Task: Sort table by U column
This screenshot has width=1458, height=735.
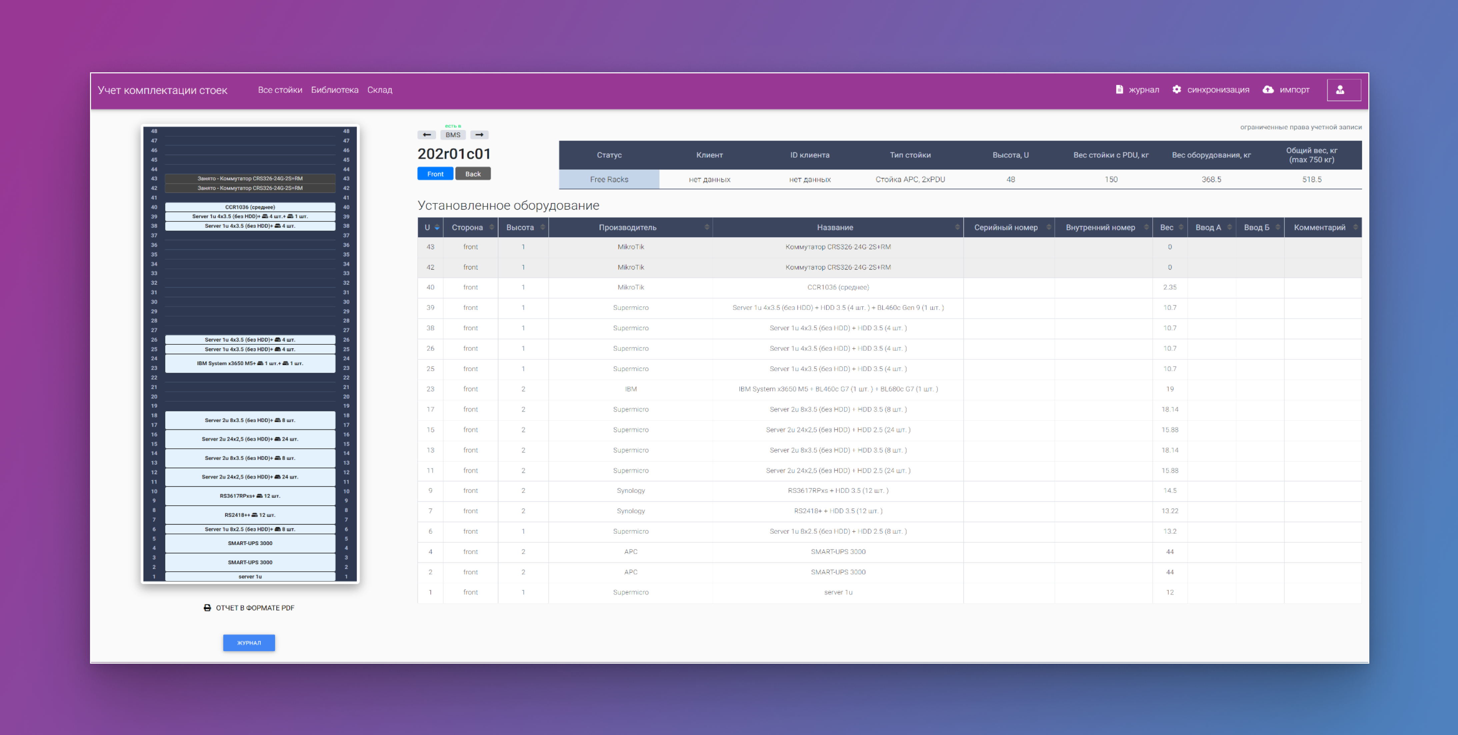Action: tap(430, 227)
